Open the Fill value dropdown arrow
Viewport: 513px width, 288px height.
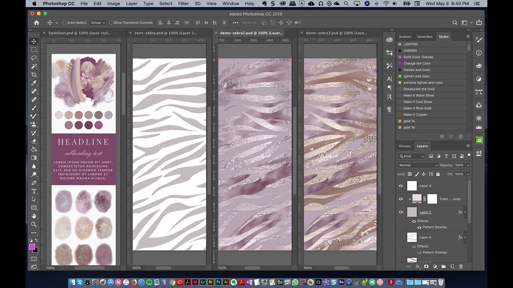[468, 174]
